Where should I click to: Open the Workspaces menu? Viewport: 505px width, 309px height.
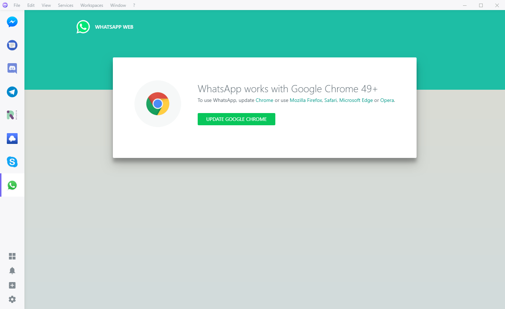pos(92,5)
